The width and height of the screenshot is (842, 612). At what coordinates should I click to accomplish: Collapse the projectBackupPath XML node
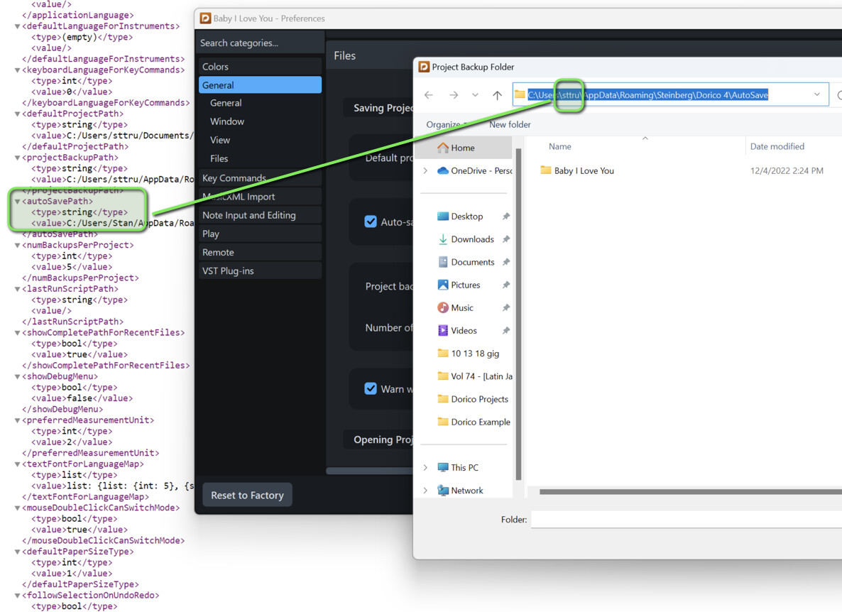coord(17,158)
